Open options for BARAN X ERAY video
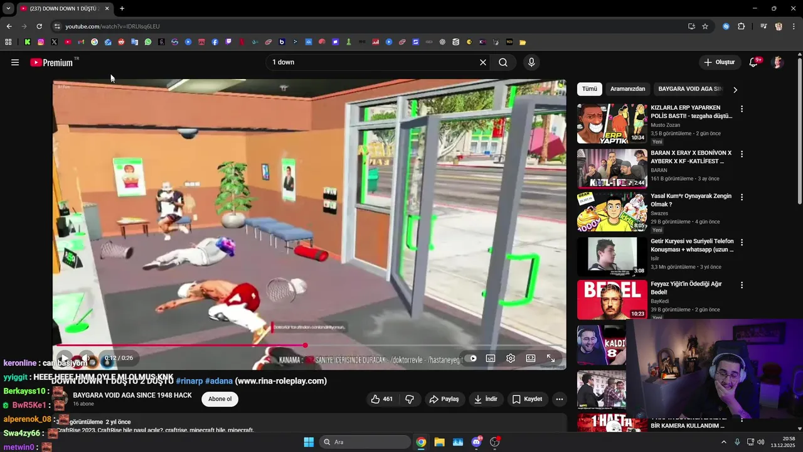803x452 pixels. pyautogui.click(x=742, y=154)
